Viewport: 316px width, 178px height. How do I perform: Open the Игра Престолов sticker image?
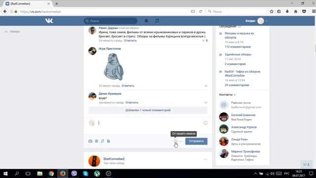[x=114, y=67]
